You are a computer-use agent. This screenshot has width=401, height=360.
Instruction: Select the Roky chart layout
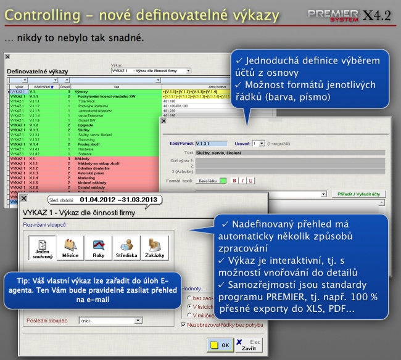point(99,248)
